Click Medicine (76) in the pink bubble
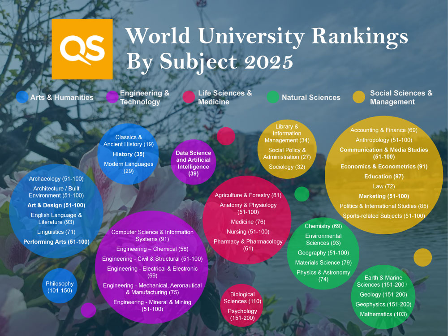Screen dimensions: 448x336 click(x=247, y=221)
